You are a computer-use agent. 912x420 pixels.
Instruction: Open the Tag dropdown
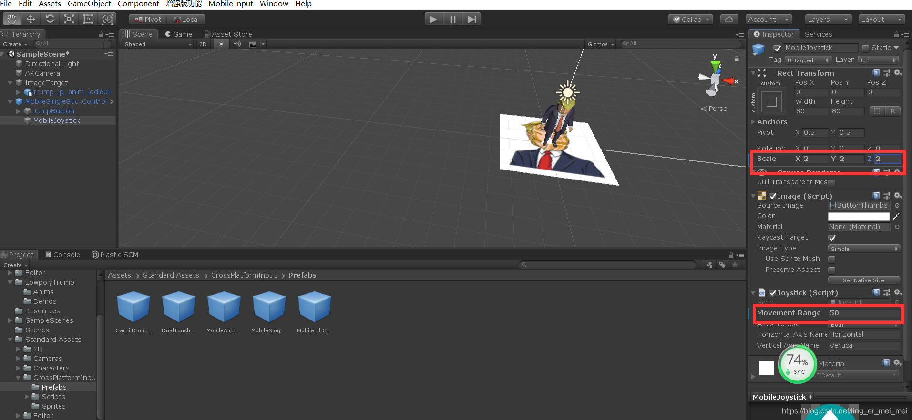[x=808, y=60]
